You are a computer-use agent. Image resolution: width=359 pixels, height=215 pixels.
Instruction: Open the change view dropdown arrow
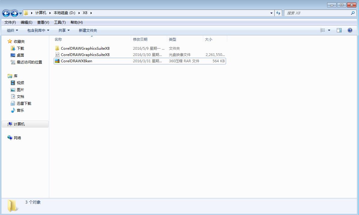click(329, 30)
